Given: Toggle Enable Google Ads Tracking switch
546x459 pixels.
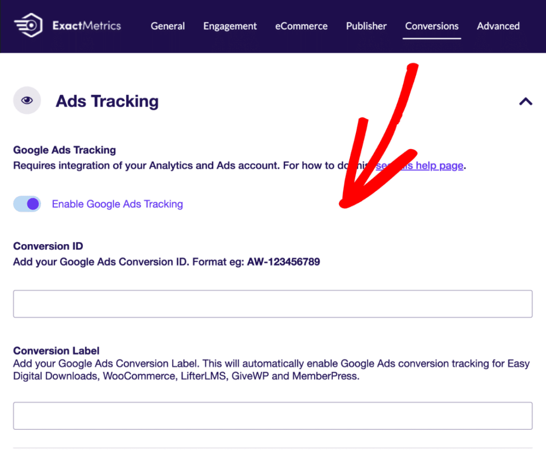Looking at the screenshot, I should point(27,204).
